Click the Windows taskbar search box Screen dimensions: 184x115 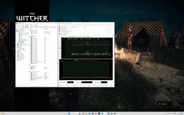point(75,113)
